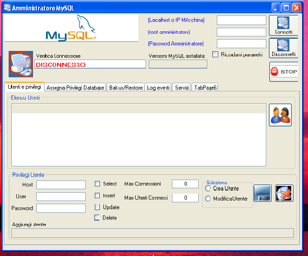Click the Privilegi Utente group label
The width and height of the screenshot is (308, 256).
tap(28, 175)
